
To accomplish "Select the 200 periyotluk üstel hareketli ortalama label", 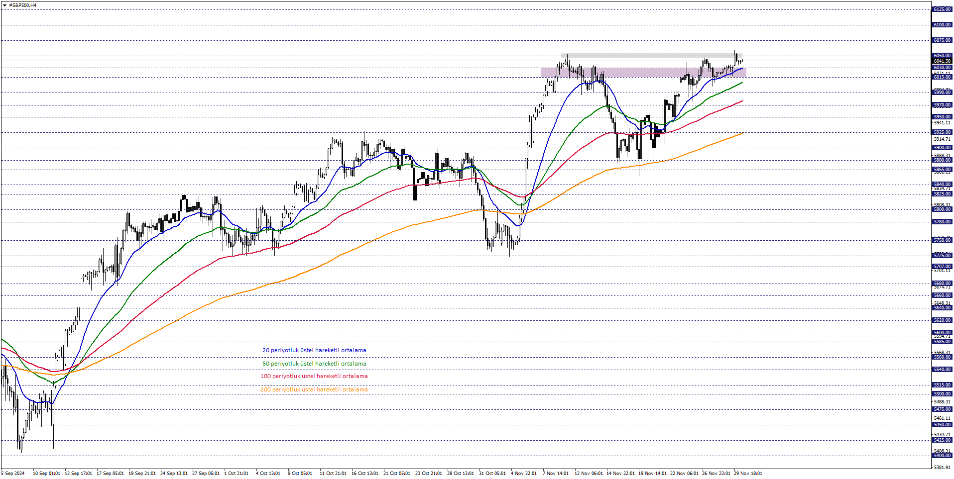I will tap(314, 389).
